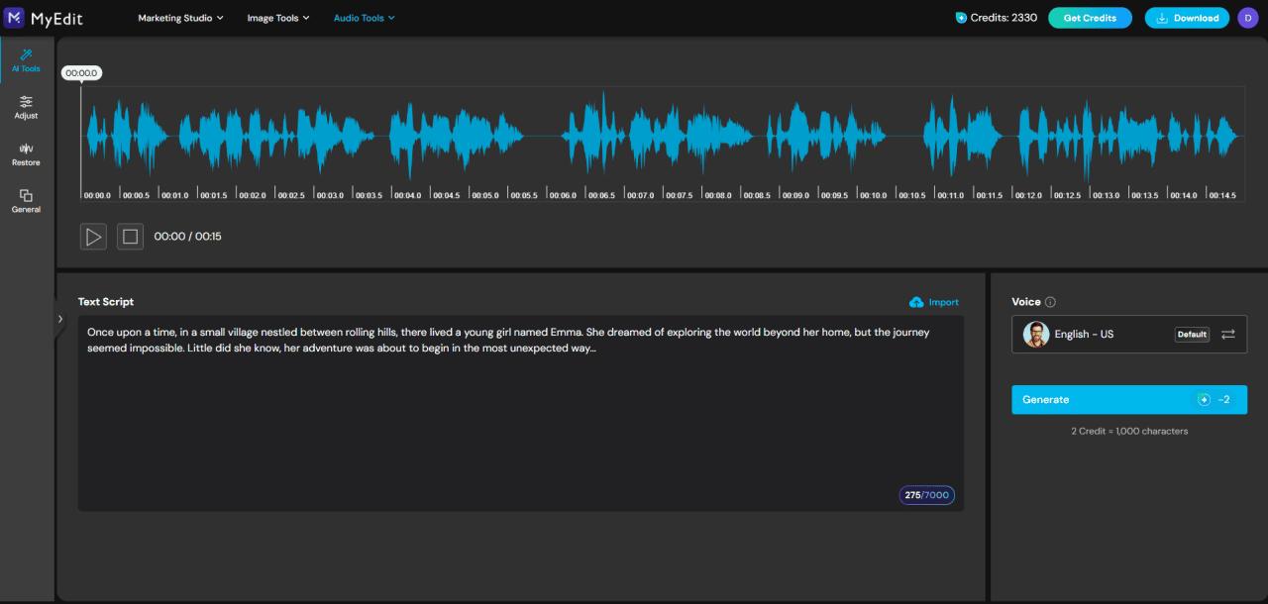The image size is (1268, 604).
Task: Open the General tools section
Action: point(26,202)
